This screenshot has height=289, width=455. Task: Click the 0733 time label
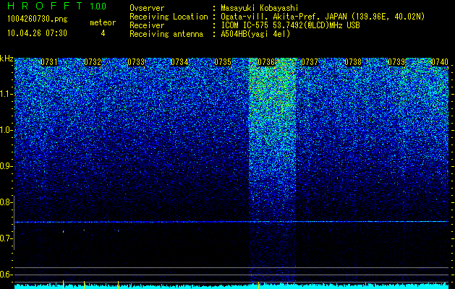point(136,62)
